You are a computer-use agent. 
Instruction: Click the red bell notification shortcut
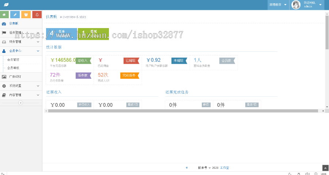point(37,15)
